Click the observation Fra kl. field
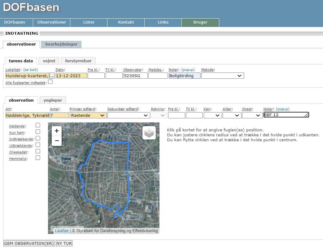The height and width of the screenshot is (251, 323). [177, 115]
